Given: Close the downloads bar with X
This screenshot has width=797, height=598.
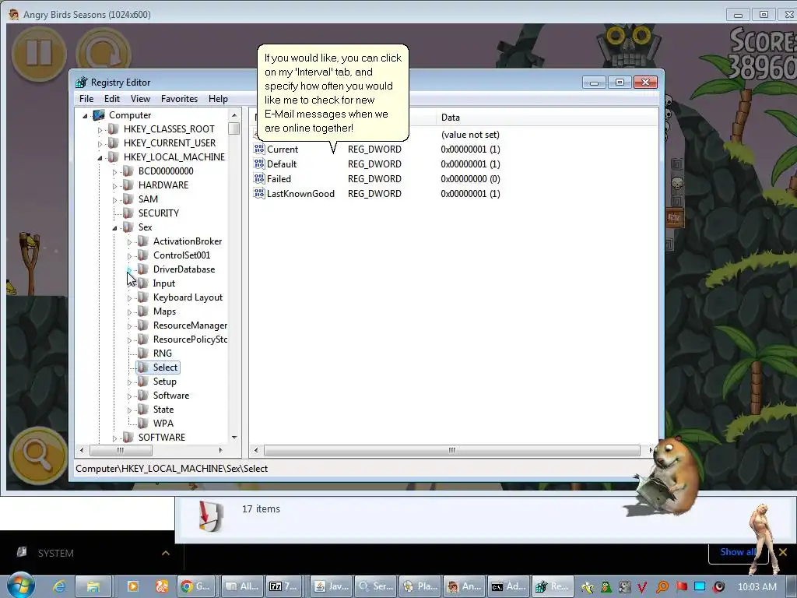Looking at the screenshot, I should (783, 552).
